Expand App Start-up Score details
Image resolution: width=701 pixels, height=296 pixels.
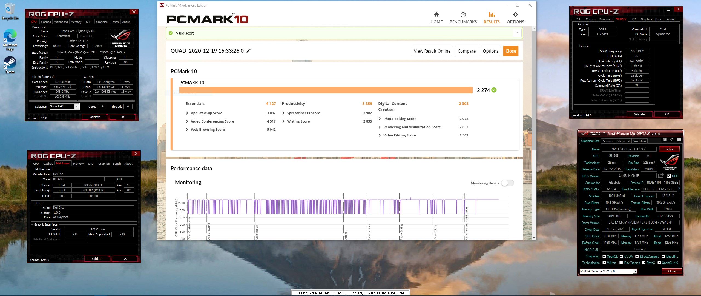(187, 113)
